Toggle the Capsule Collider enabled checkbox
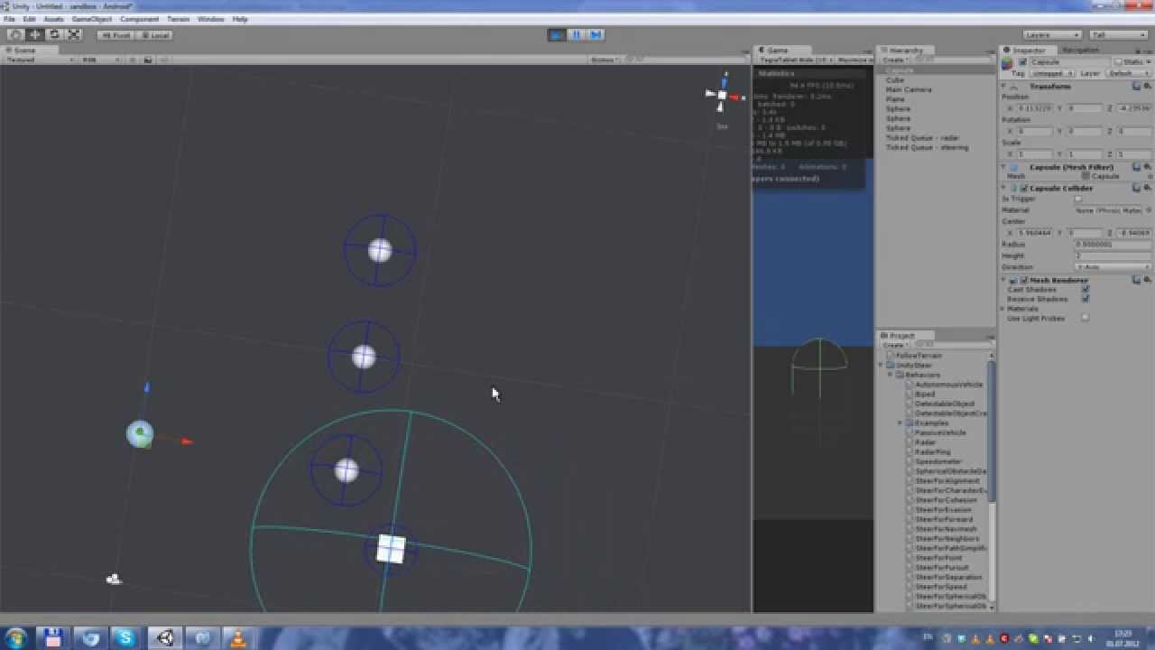Viewport: 1155px width, 650px height. 1024,189
